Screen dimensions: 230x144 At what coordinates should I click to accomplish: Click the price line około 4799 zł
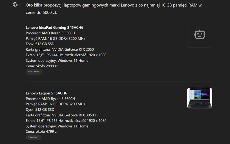coord(42,131)
